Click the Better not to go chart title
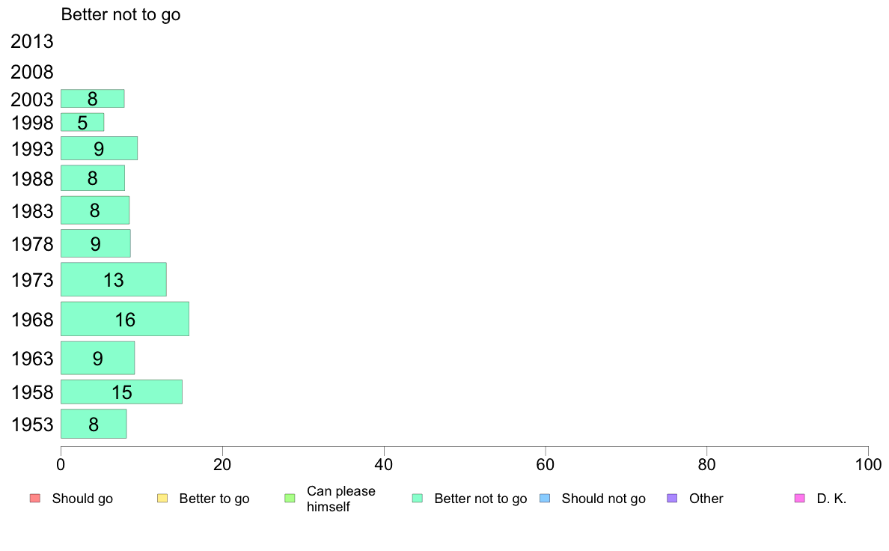Screen dimensions: 889x551 click(120, 14)
